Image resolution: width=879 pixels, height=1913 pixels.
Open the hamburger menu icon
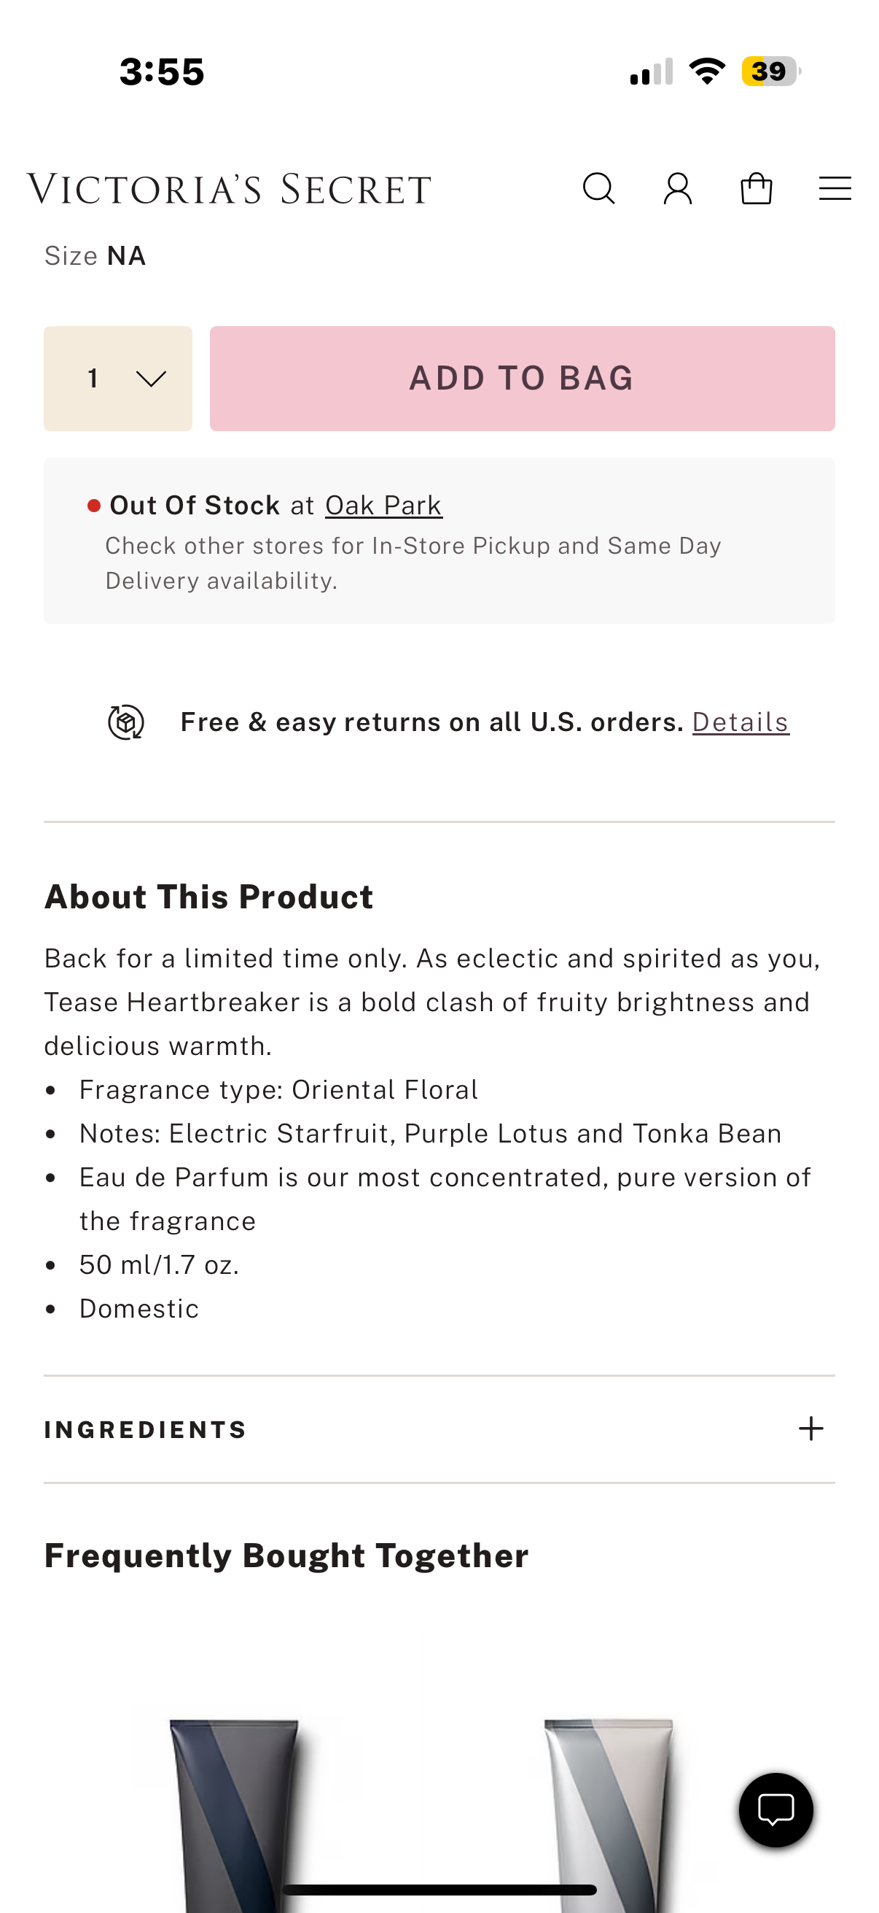pyautogui.click(x=835, y=189)
